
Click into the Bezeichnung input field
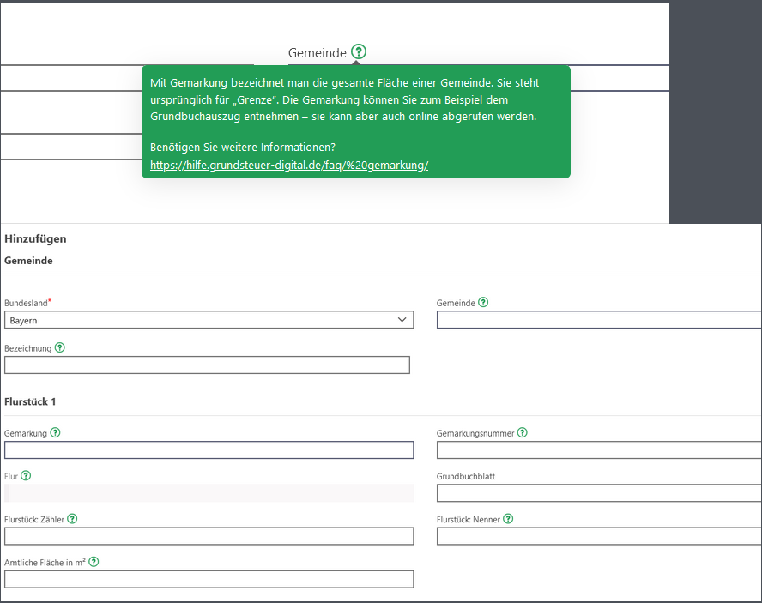(x=207, y=365)
